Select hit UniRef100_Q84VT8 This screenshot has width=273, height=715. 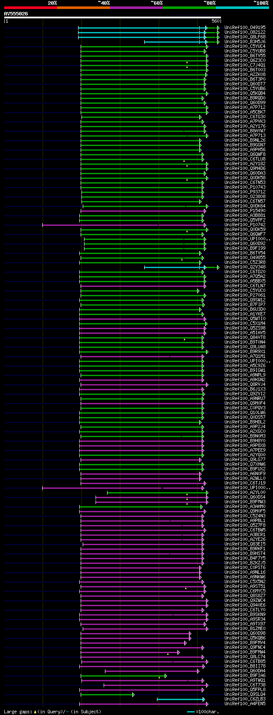point(245,338)
